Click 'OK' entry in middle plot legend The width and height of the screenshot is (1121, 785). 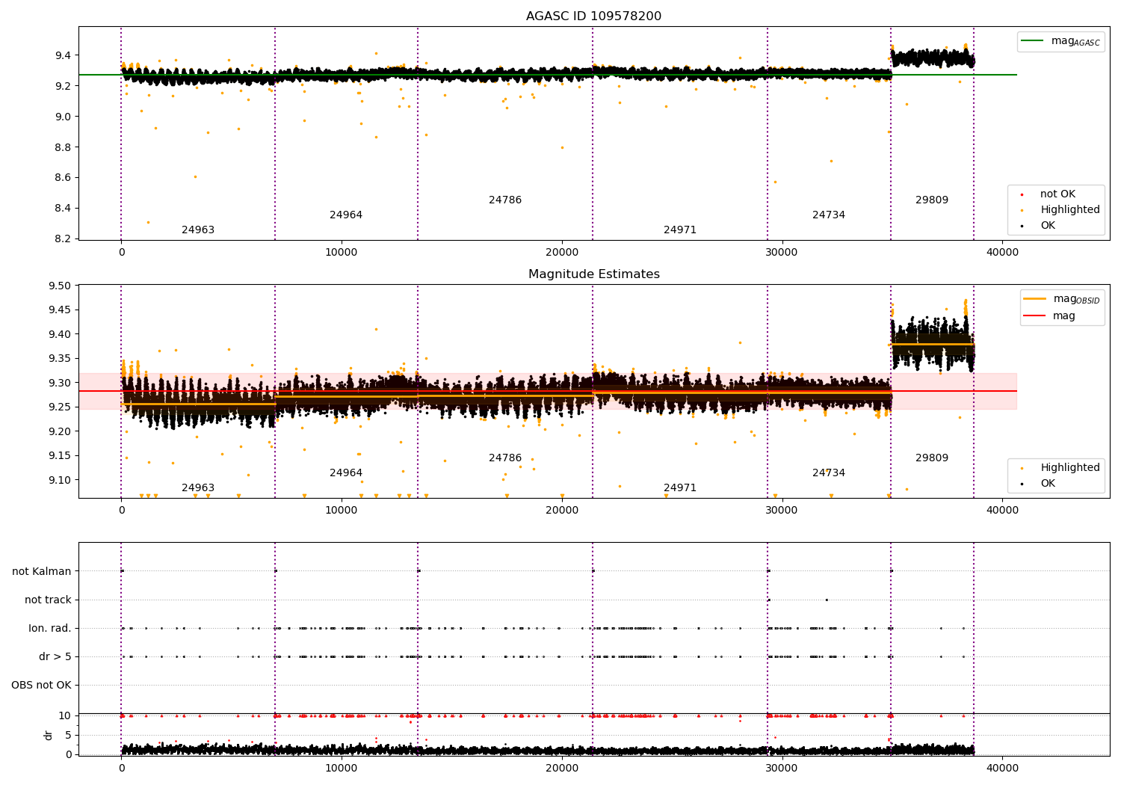(x=1040, y=484)
